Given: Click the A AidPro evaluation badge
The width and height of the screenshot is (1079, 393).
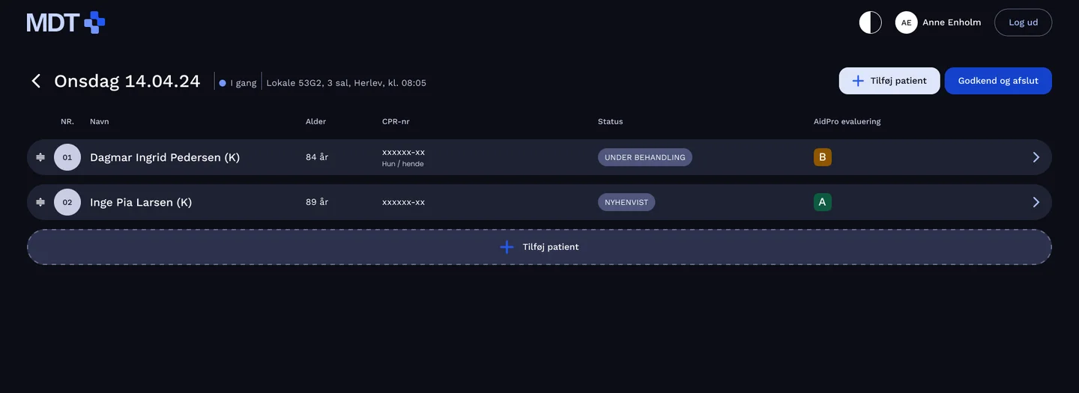Looking at the screenshot, I should [x=823, y=202].
